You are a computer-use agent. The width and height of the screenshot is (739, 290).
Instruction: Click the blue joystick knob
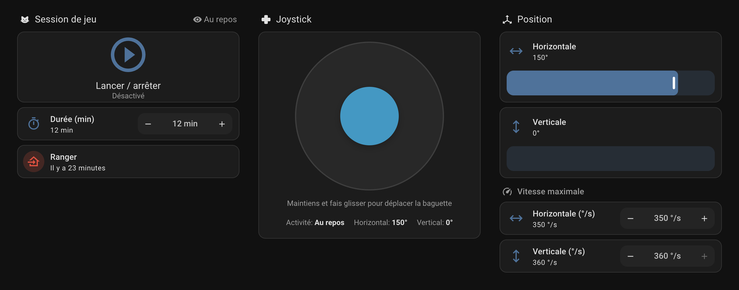[x=369, y=116]
